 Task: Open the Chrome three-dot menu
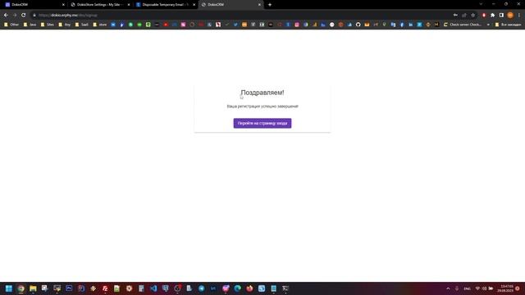pyautogui.click(x=519, y=15)
